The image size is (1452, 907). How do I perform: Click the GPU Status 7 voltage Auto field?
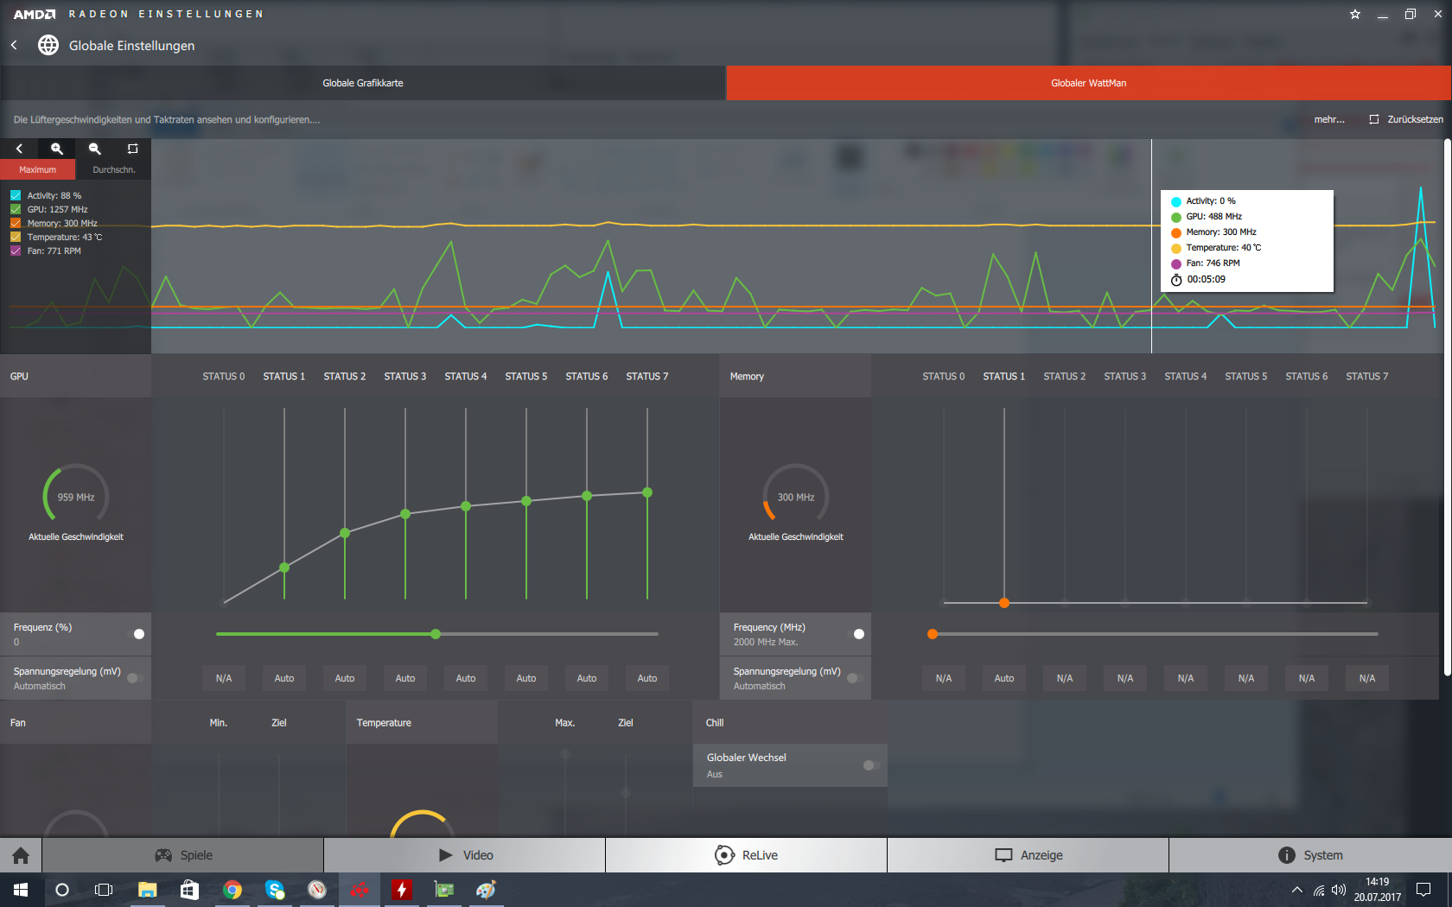coord(647,678)
